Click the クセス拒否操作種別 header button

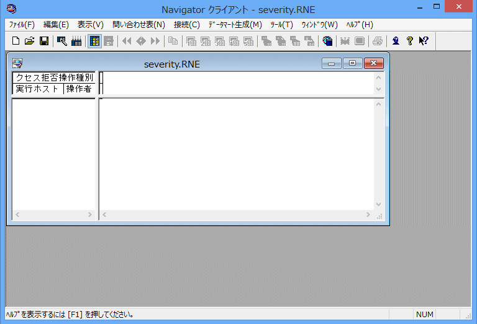coord(55,77)
